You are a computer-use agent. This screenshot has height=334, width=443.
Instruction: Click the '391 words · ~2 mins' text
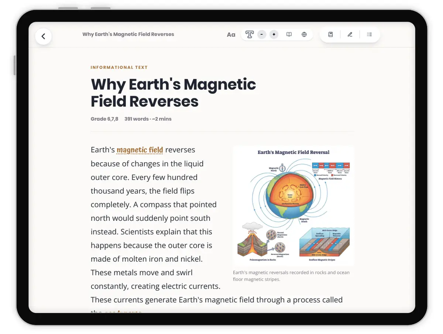148,119
